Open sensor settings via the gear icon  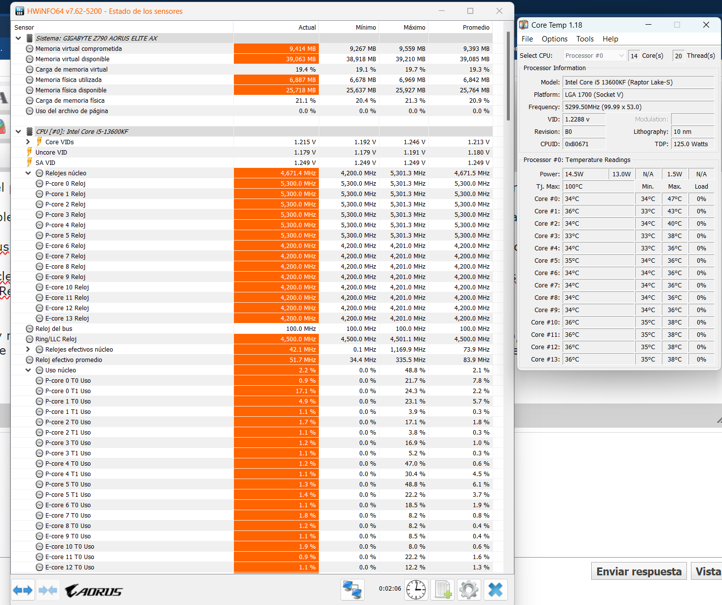point(469,590)
